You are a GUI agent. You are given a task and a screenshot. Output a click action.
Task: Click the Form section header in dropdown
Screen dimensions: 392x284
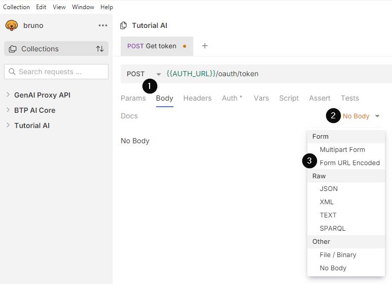point(346,137)
